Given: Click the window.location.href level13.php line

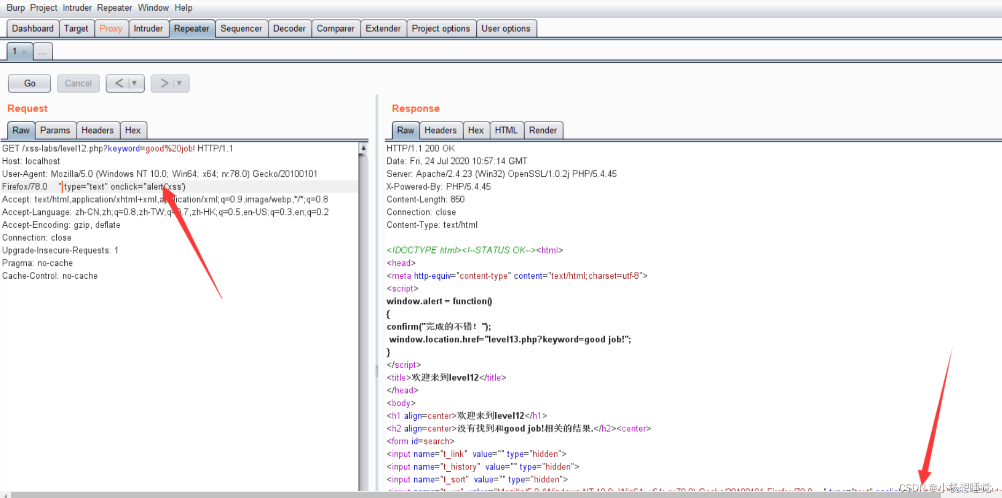Looking at the screenshot, I should point(510,340).
